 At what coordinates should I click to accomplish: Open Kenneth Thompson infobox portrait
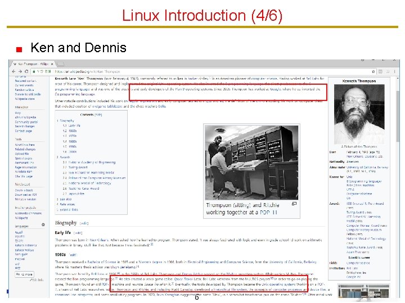[x=359, y=114]
